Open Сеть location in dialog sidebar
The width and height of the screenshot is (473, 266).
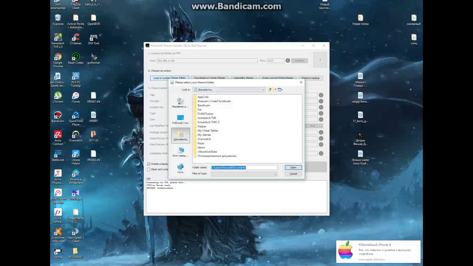point(180,168)
